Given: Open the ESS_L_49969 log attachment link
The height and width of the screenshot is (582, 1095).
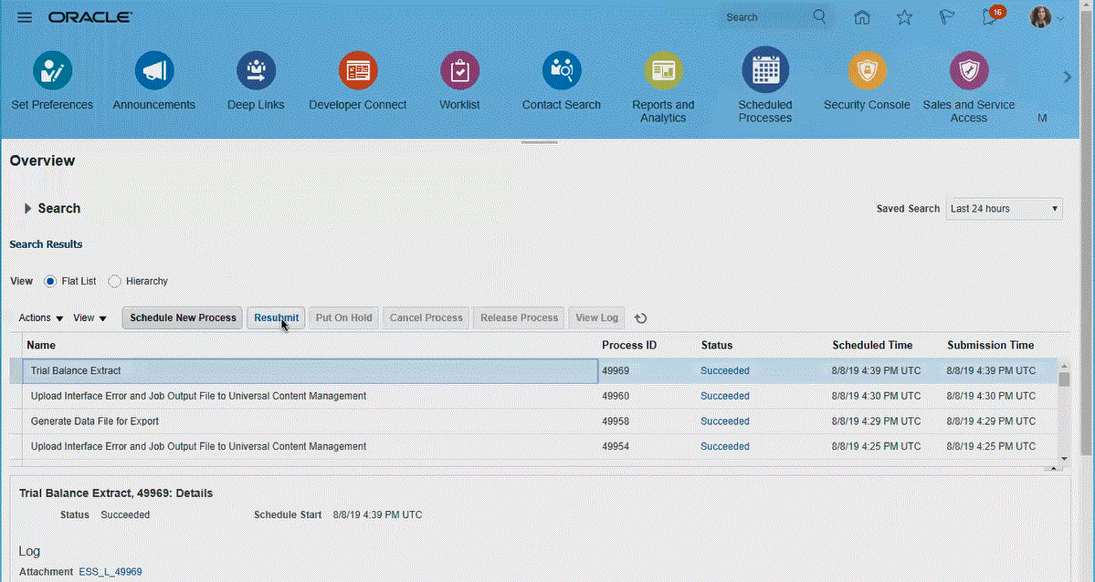Looking at the screenshot, I should pyautogui.click(x=111, y=572).
